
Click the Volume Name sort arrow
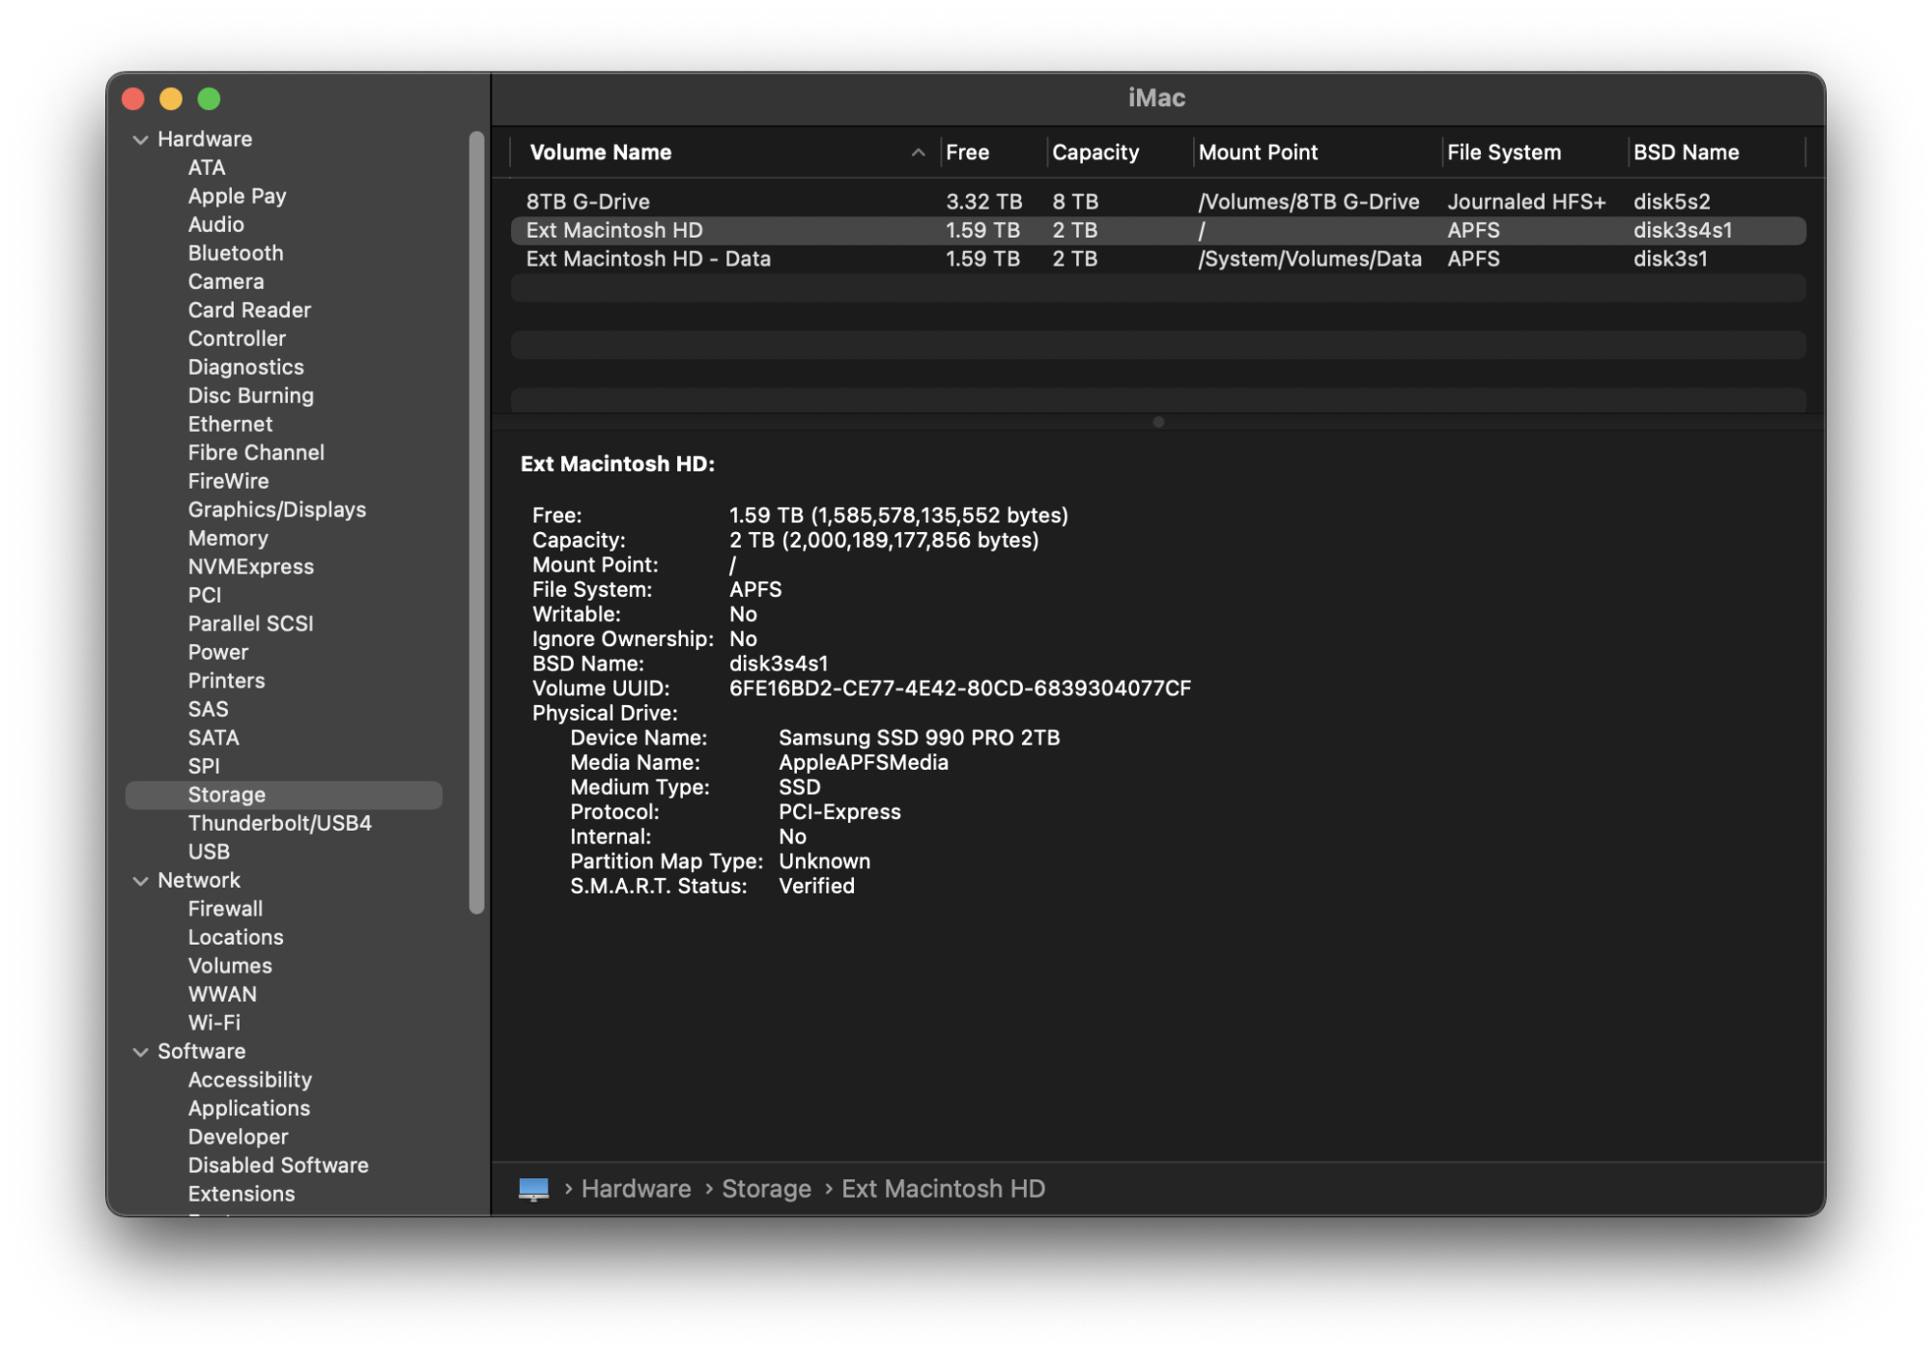(918, 153)
